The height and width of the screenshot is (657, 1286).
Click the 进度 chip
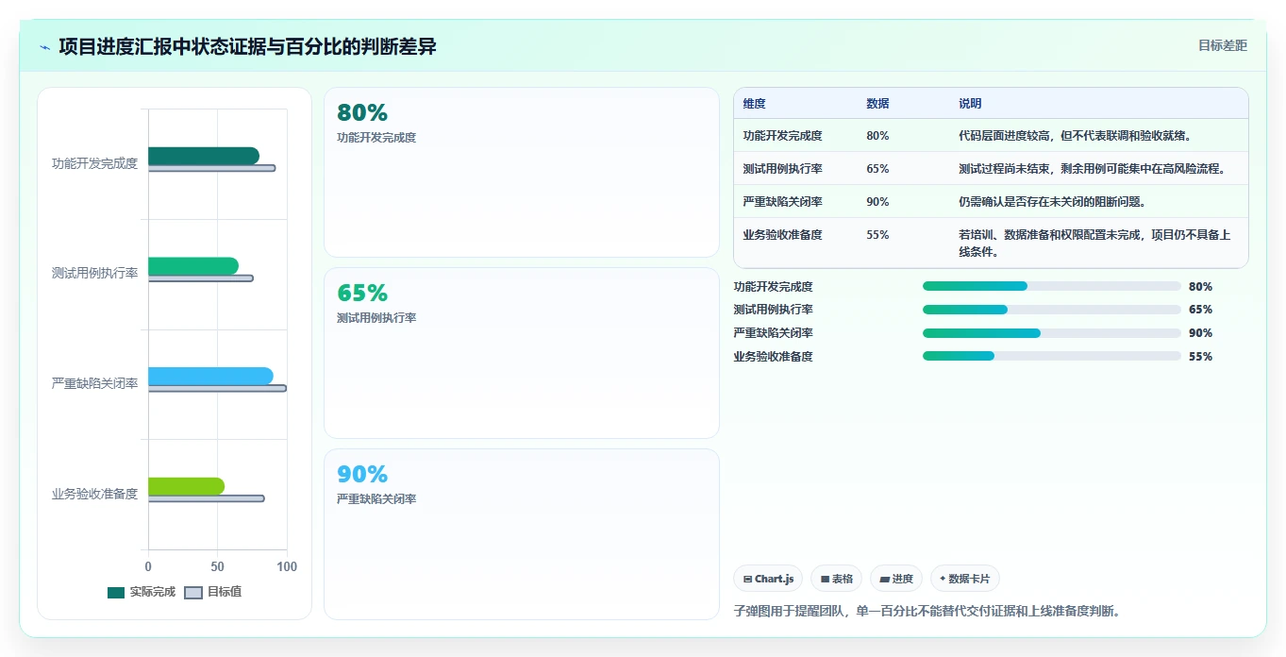click(895, 579)
